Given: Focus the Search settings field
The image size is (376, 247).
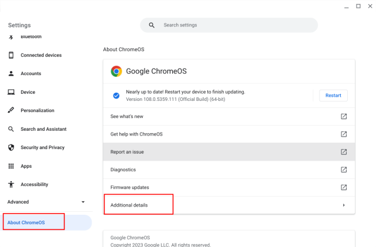Looking at the screenshot, I should click(229, 25).
